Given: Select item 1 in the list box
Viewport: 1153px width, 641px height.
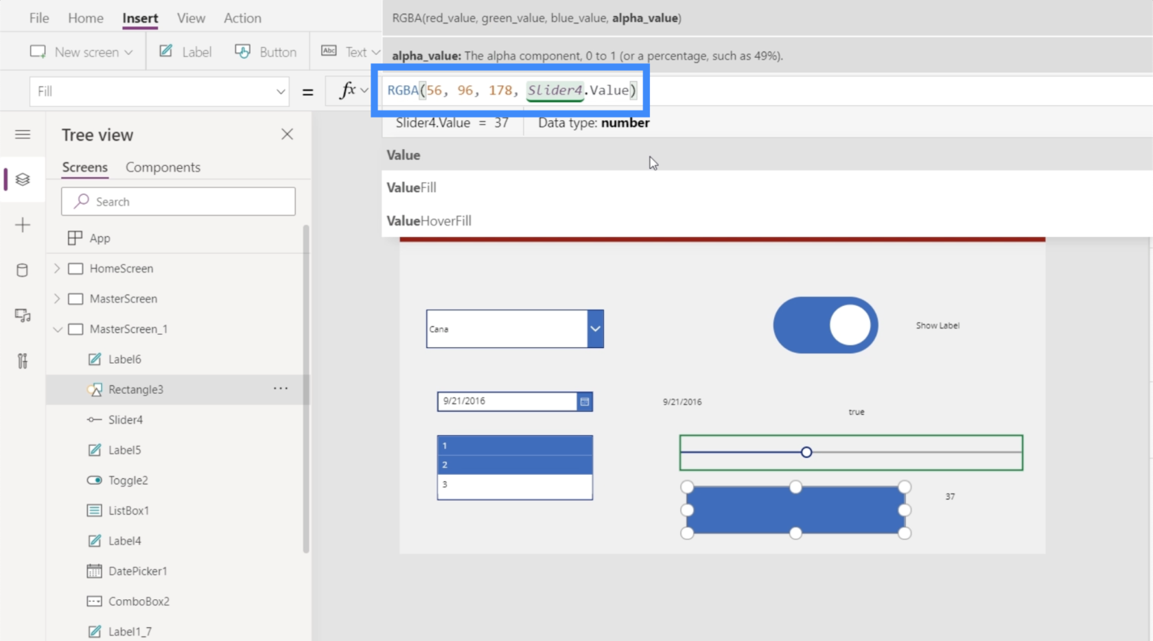Looking at the screenshot, I should [x=515, y=445].
